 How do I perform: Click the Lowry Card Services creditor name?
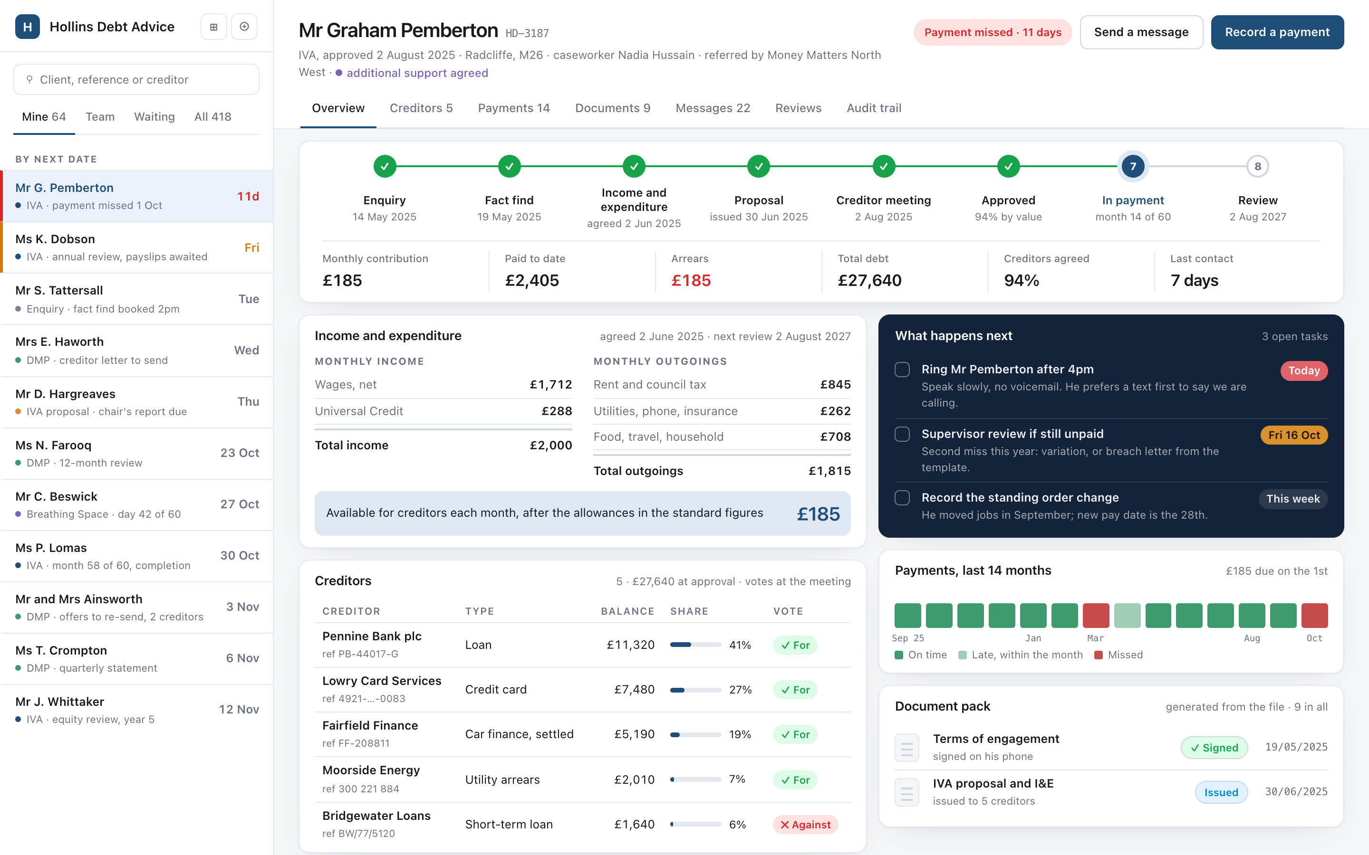[382, 681]
